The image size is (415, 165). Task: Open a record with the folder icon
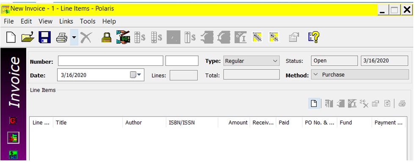[28, 37]
